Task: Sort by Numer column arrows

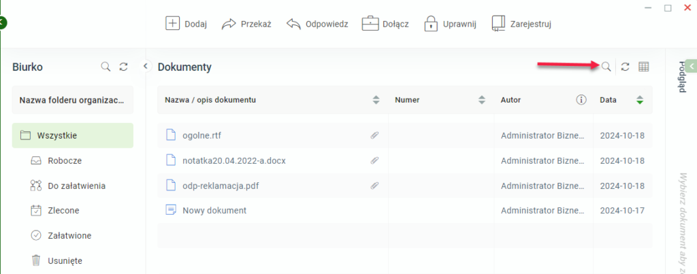Action: point(481,101)
